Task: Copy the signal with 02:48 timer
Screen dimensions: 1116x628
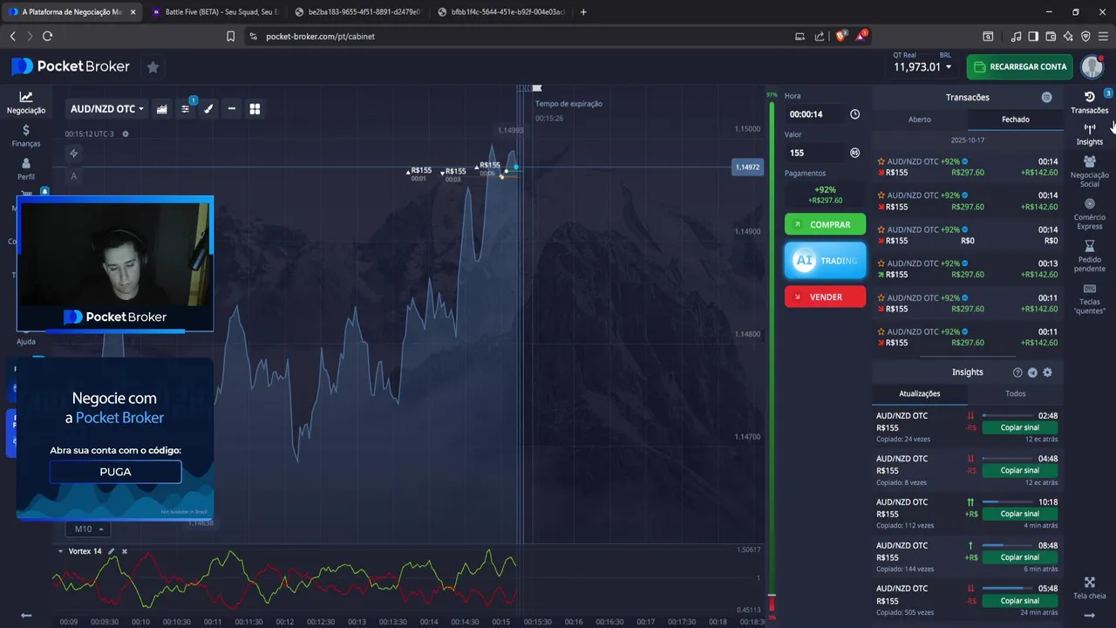Action: [x=1019, y=427]
